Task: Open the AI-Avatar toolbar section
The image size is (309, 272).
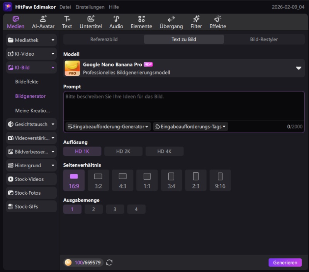Action: pyautogui.click(x=43, y=22)
